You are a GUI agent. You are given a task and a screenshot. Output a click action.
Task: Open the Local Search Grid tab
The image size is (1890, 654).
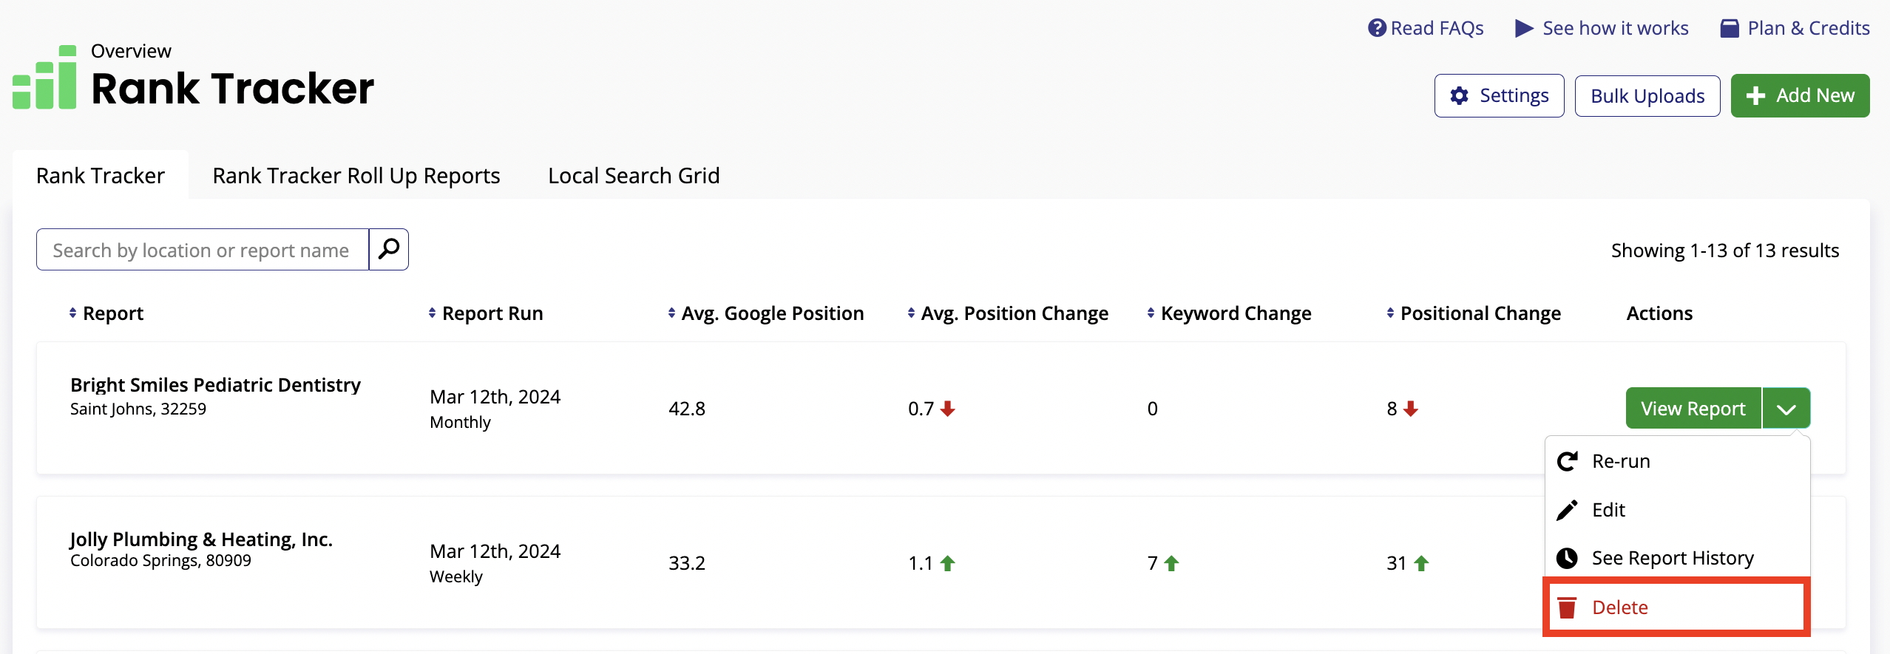(x=634, y=176)
